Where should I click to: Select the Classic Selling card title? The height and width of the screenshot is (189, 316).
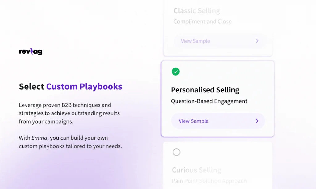pyautogui.click(x=197, y=11)
